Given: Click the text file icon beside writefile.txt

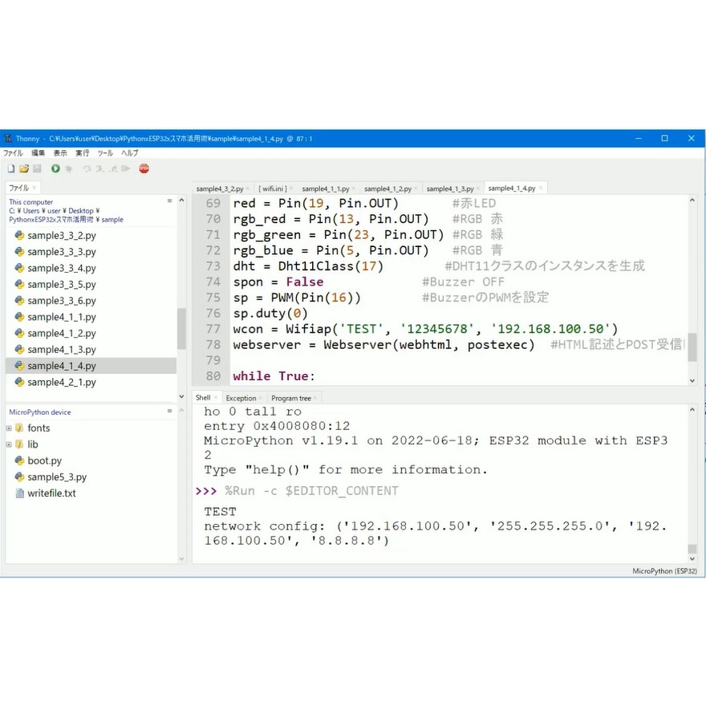Looking at the screenshot, I should [19, 493].
